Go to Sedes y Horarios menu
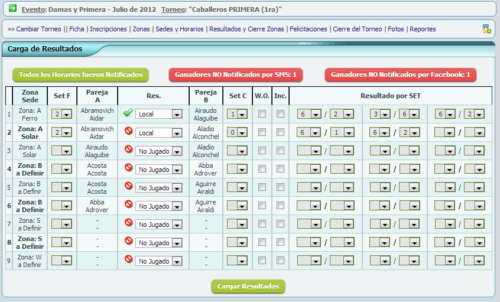Image resolution: width=500 pixels, height=302 pixels. 179,29
